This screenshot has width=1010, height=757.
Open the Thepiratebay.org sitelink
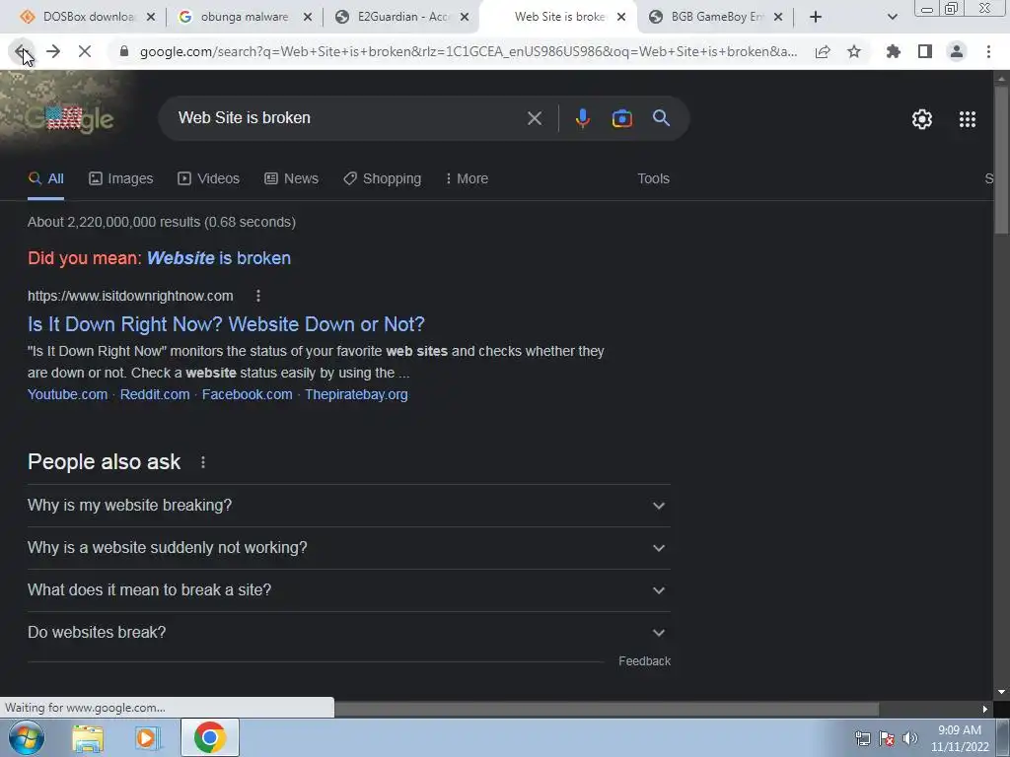356,394
